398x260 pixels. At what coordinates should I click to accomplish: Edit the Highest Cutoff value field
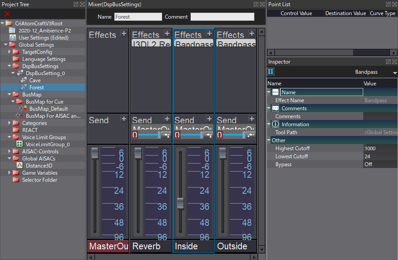coord(380,148)
